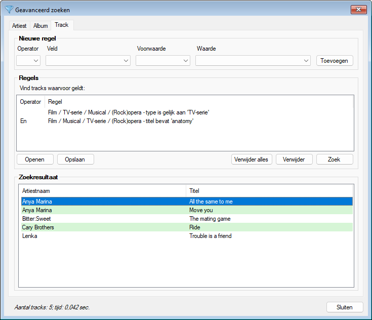Switch to the Artiest tab
Screen dimensions: 372x320
point(19,26)
